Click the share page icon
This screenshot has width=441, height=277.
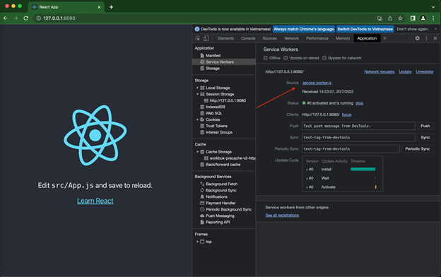click(x=390, y=18)
